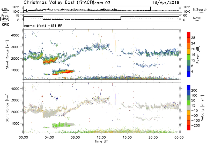Click the "16:00" time tick label
The image size is (207, 143).
[127, 138]
